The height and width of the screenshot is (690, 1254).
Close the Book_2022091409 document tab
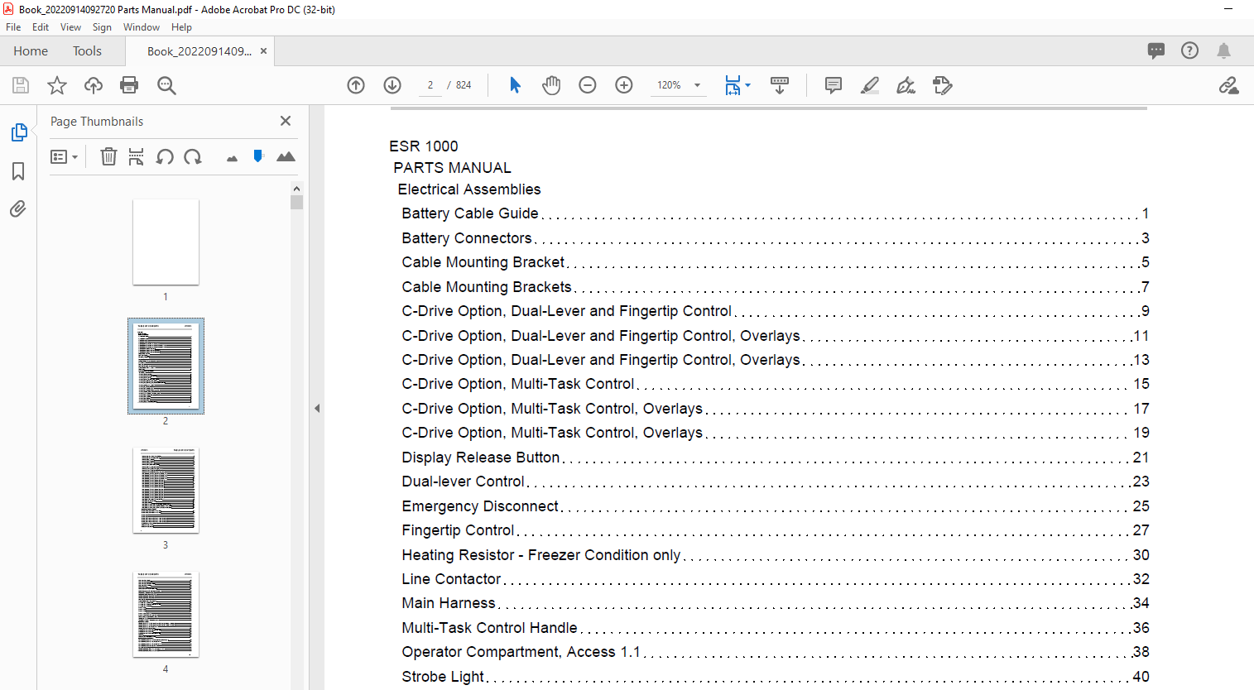[x=263, y=51]
